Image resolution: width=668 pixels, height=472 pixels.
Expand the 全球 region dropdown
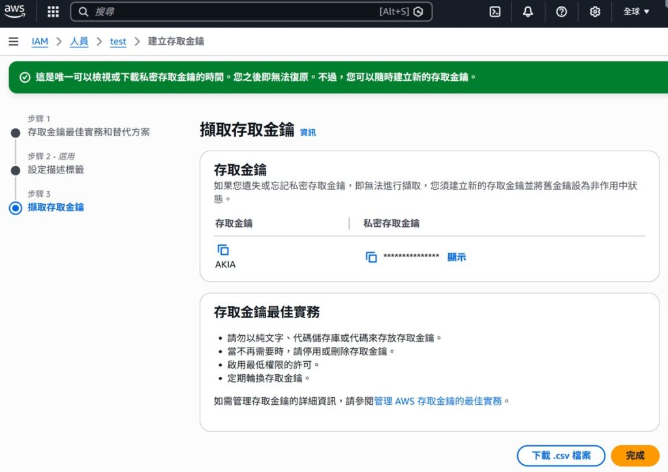[636, 12]
